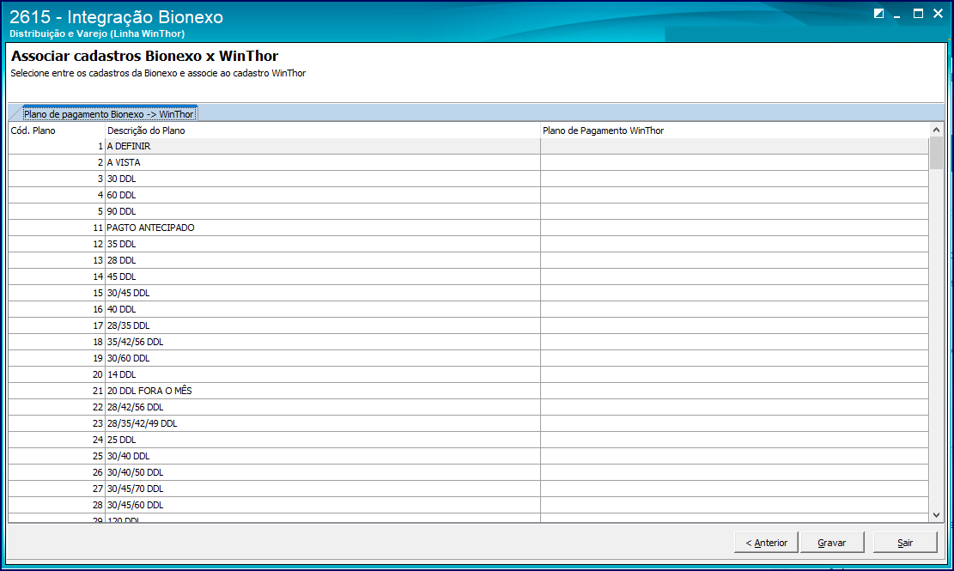Viewport: 954px width, 571px height.
Task: Select the 28/35/42/49 DDL plan row
Action: [469, 423]
